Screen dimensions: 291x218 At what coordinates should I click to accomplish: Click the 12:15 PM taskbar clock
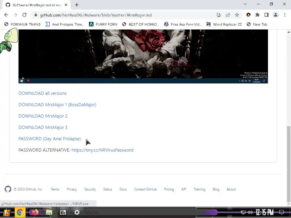(265, 212)
